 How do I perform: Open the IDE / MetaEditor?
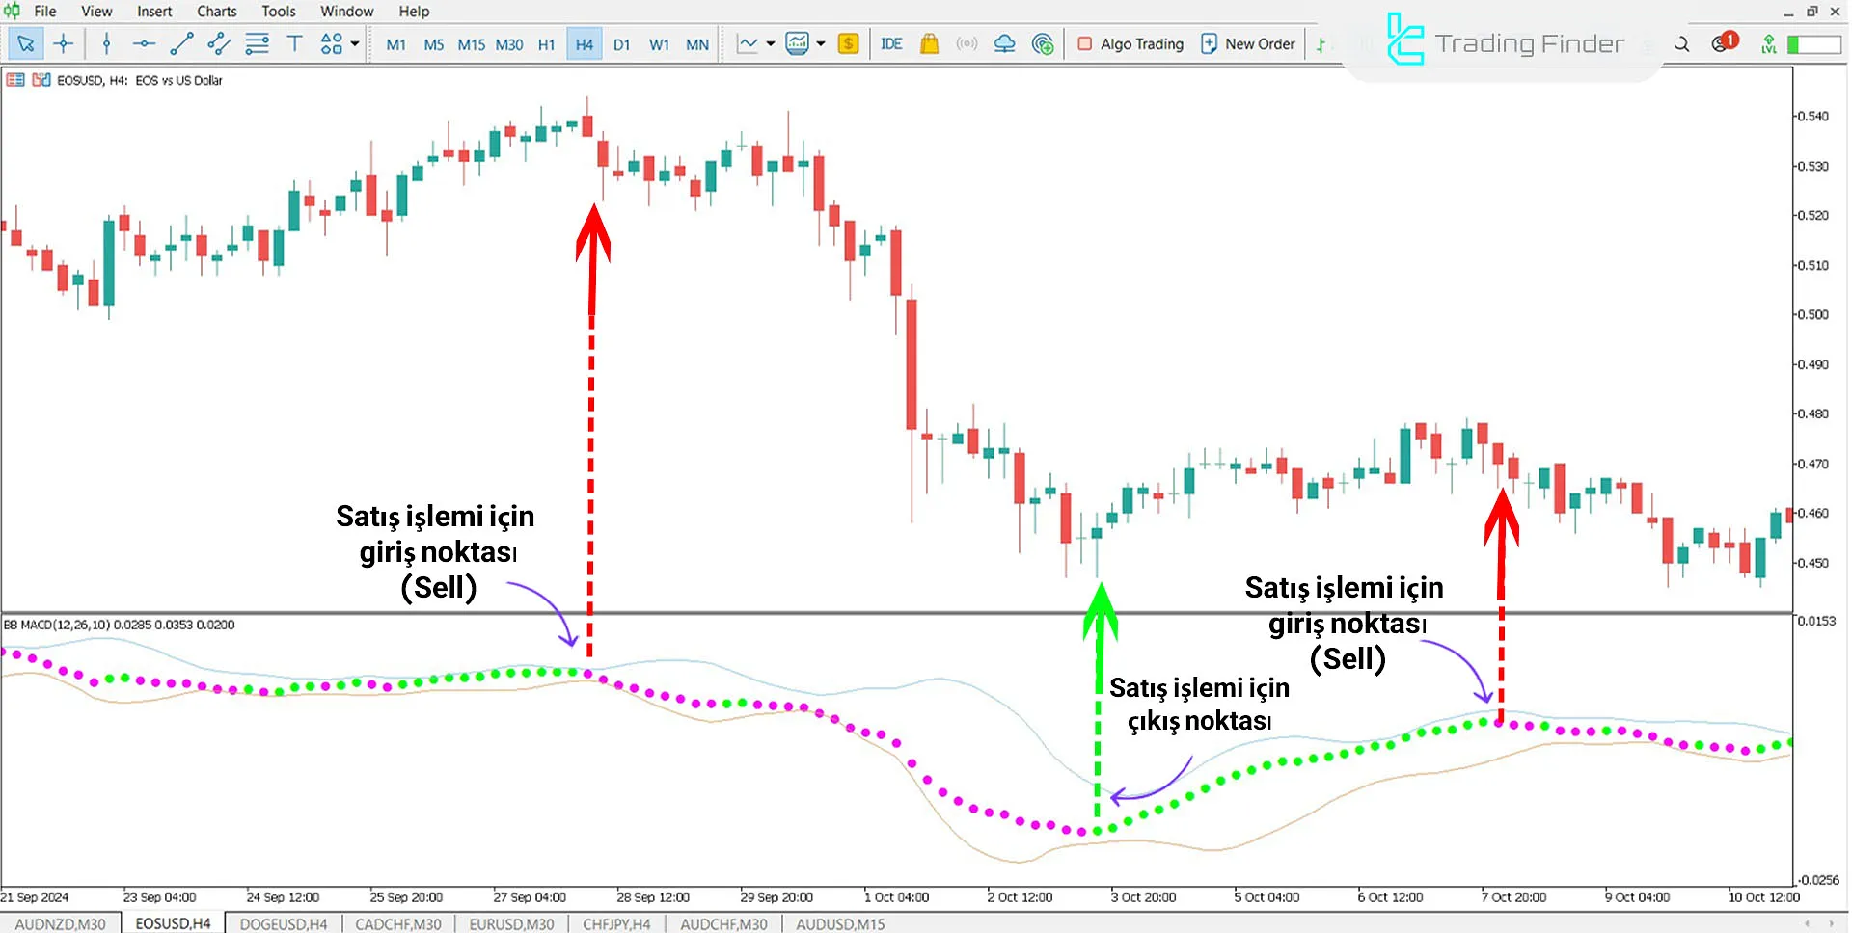pos(890,43)
